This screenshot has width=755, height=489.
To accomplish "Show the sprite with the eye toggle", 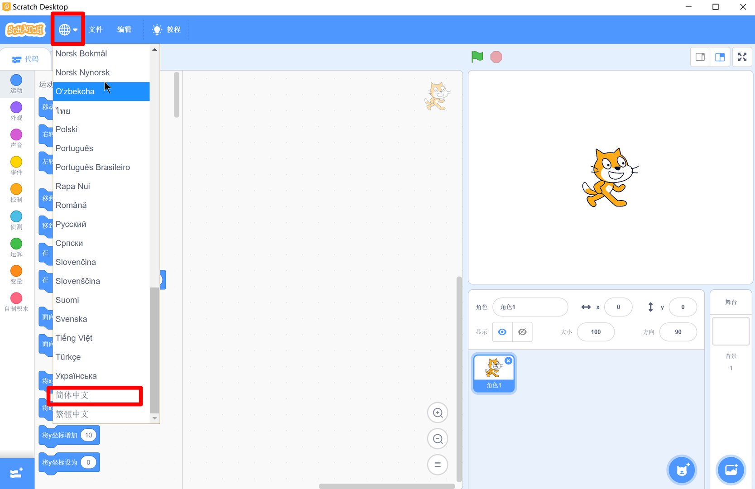I will pyautogui.click(x=502, y=332).
